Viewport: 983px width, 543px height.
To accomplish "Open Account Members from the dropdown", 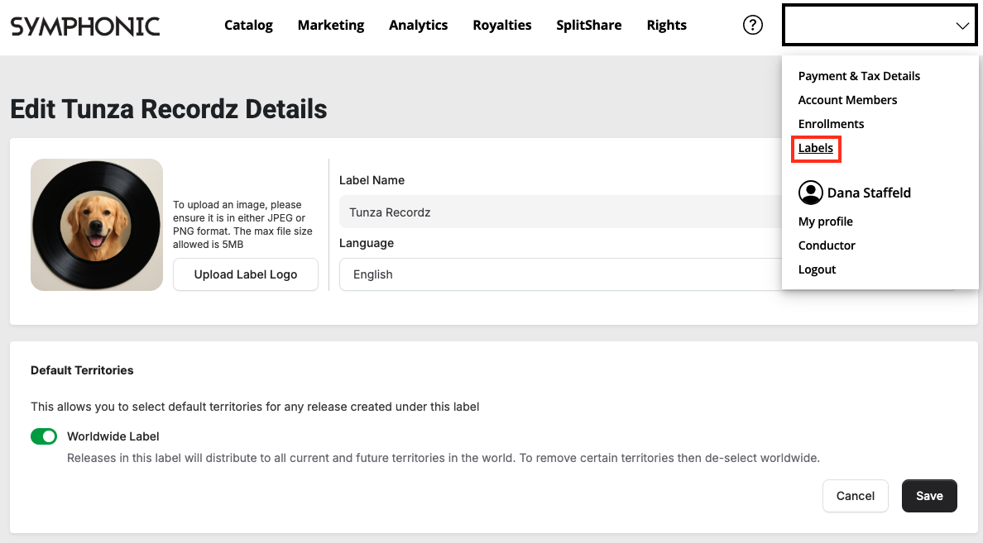I will pos(847,99).
